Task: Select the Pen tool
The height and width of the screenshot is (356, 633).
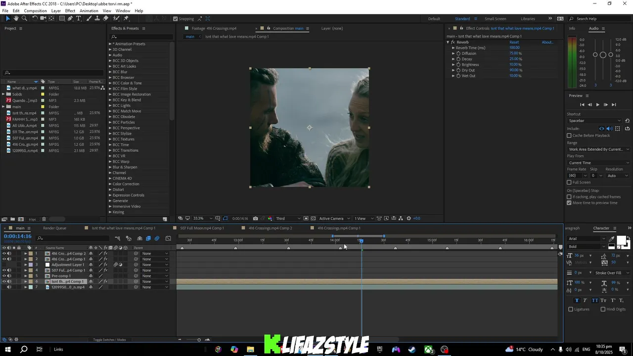Action: coord(70,18)
